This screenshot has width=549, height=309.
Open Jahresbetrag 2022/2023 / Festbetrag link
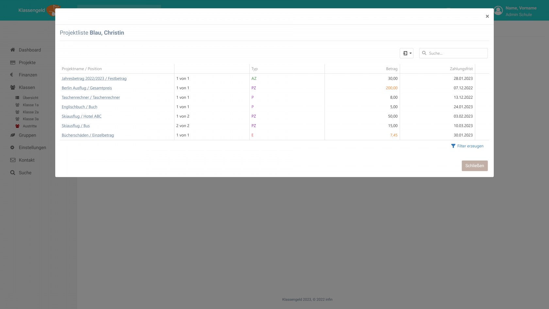tap(94, 78)
